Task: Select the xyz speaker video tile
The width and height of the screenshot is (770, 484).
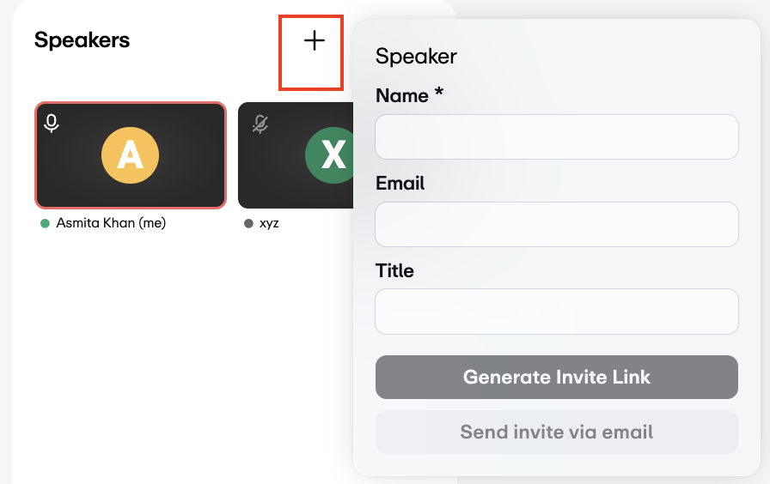Action: pyautogui.click(x=296, y=155)
